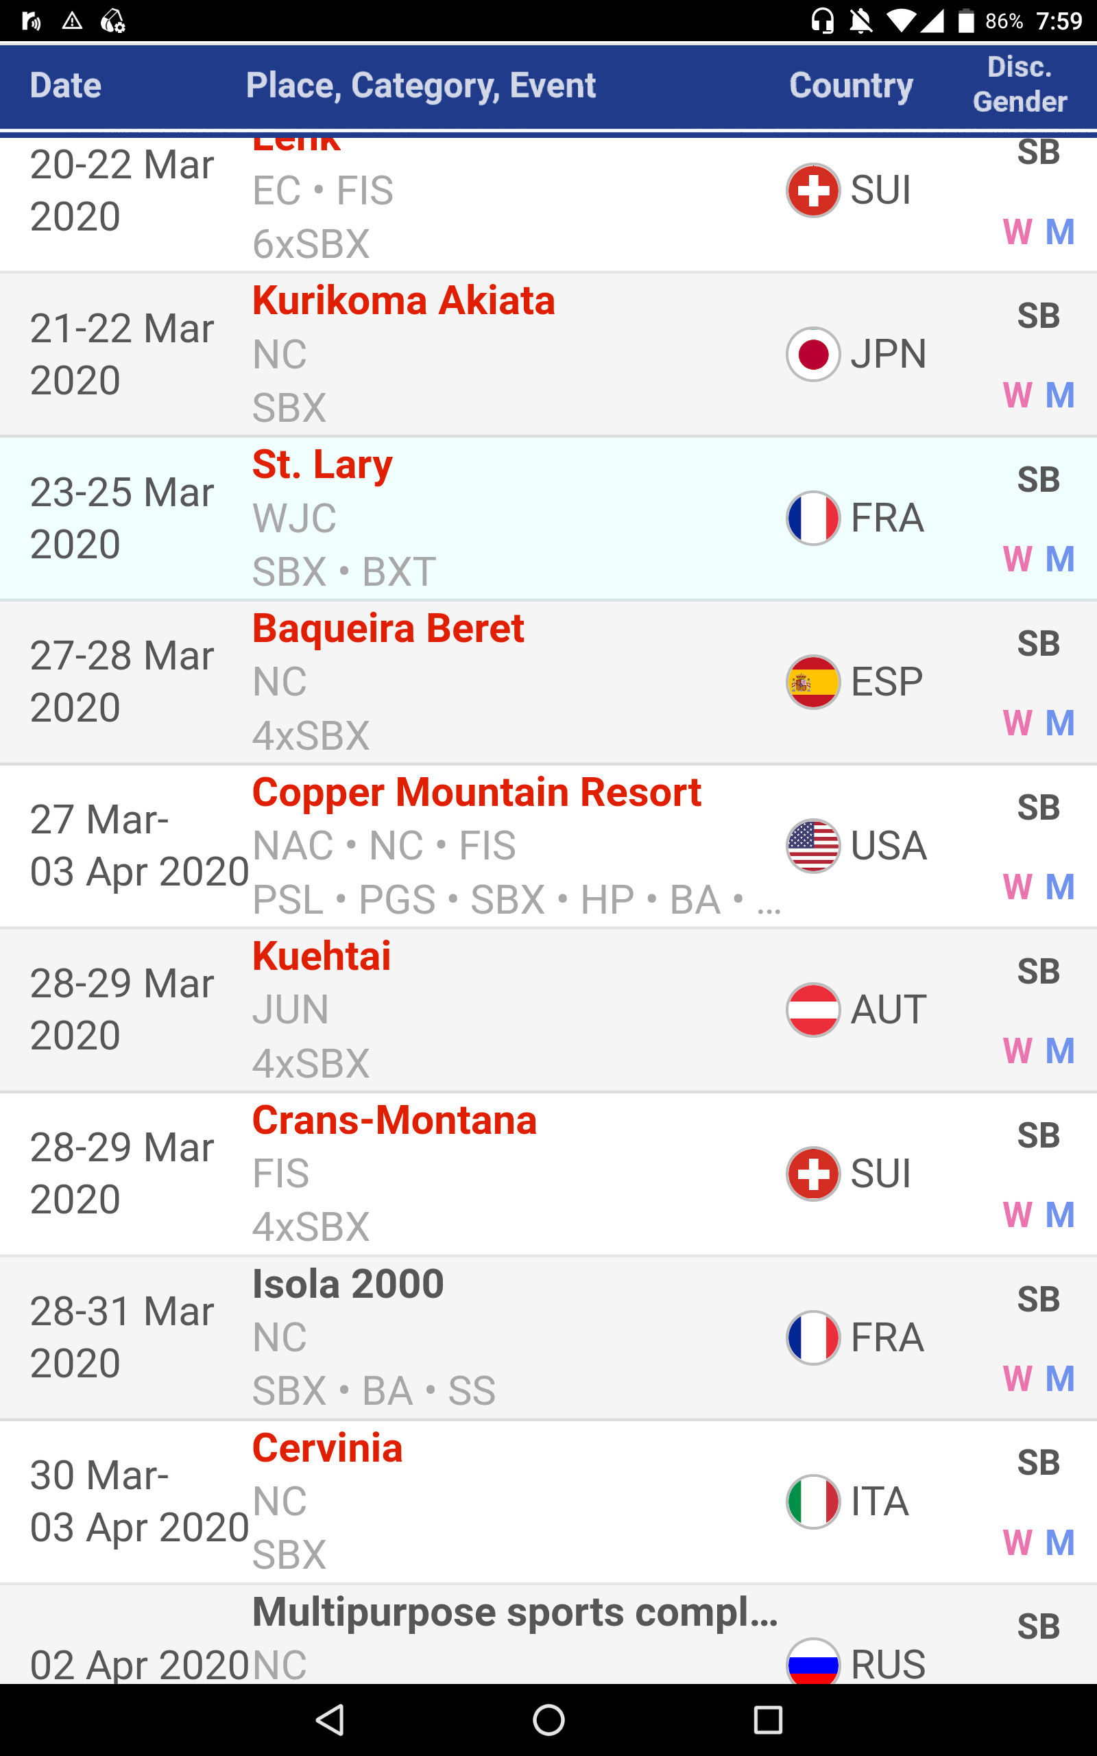Sort by the Date column header
Screen dimensions: 1097x1756
65,86
